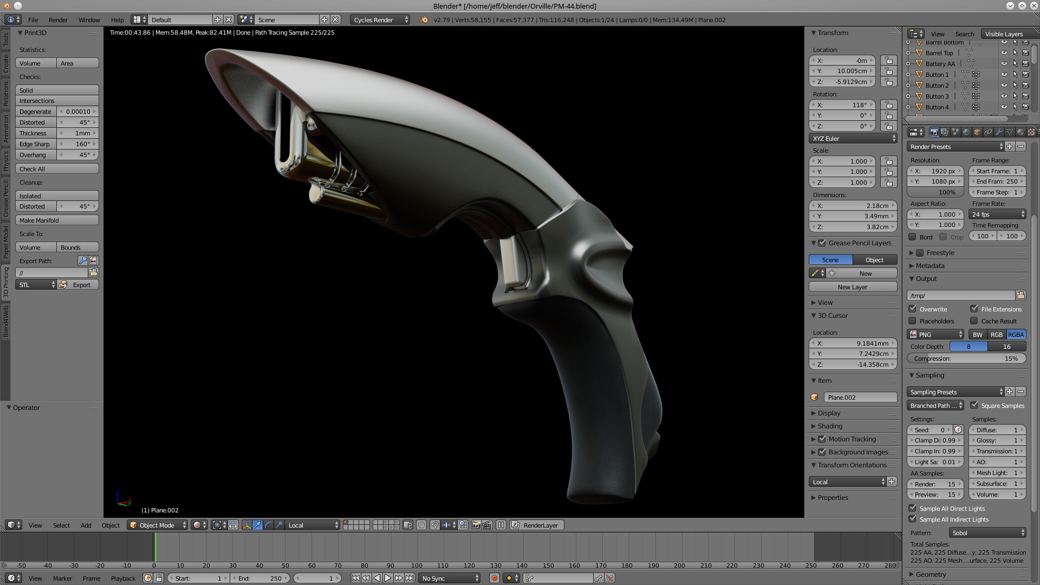
Task: Click the OpenGL render animation clapper icon
Action: pyautogui.click(x=487, y=525)
